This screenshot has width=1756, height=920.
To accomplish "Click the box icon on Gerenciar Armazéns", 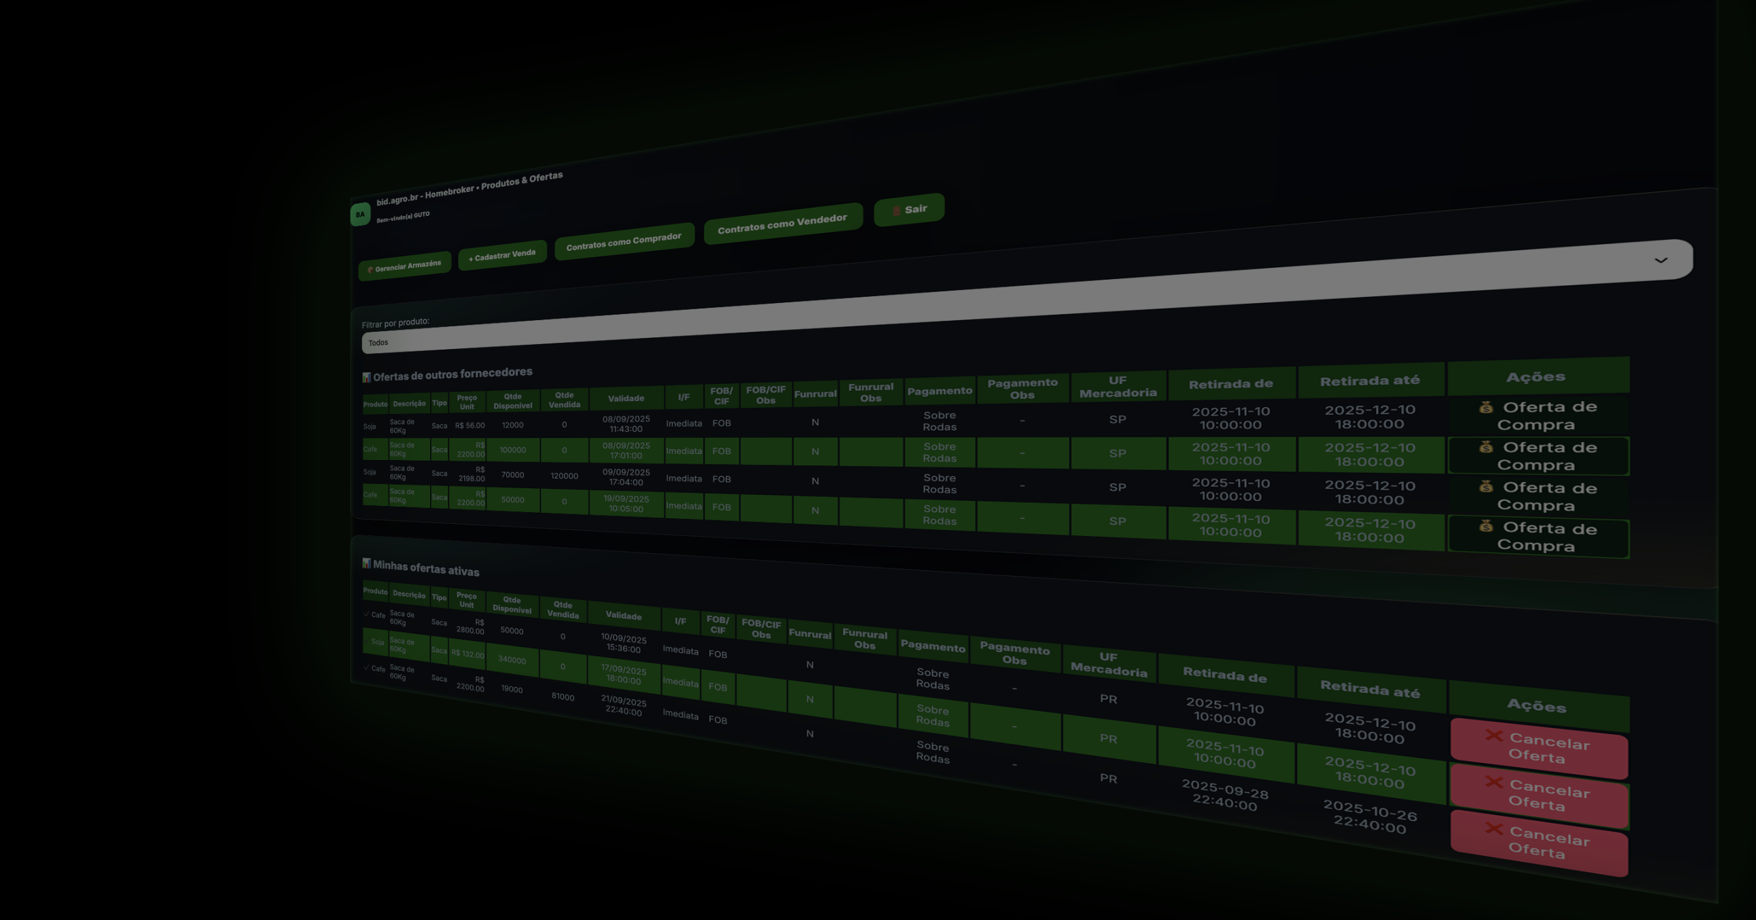I will [x=370, y=269].
